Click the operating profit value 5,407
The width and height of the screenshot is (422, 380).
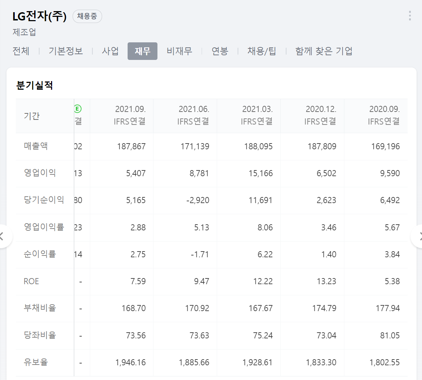click(x=136, y=173)
